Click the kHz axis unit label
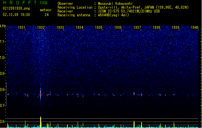 pyautogui.click(x=3, y=26)
